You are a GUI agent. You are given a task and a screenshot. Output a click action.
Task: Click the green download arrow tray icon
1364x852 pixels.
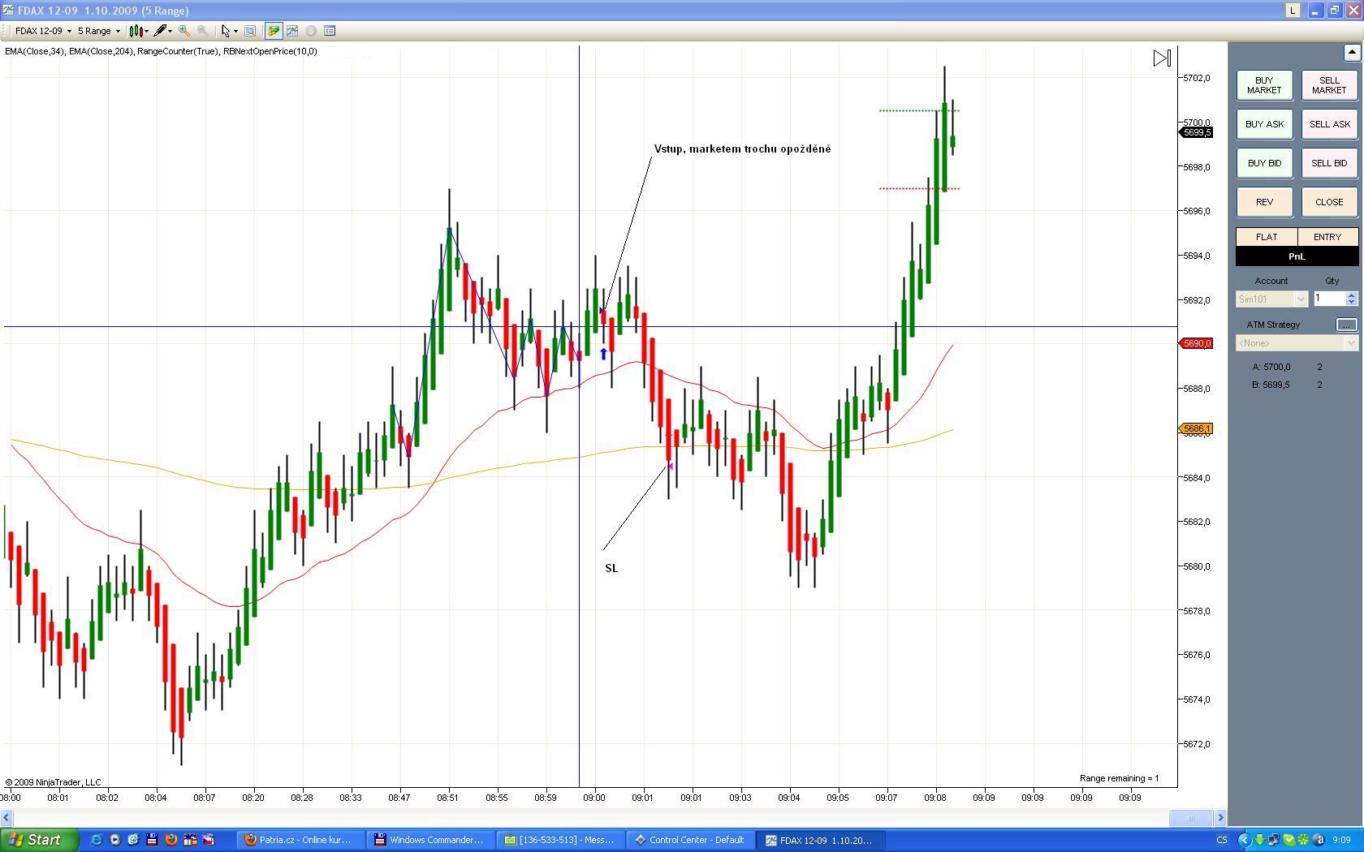click(1259, 840)
